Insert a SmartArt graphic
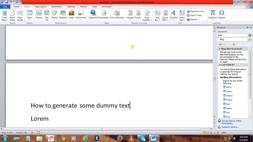This screenshot has width=253, height=142. click(x=63, y=15)
